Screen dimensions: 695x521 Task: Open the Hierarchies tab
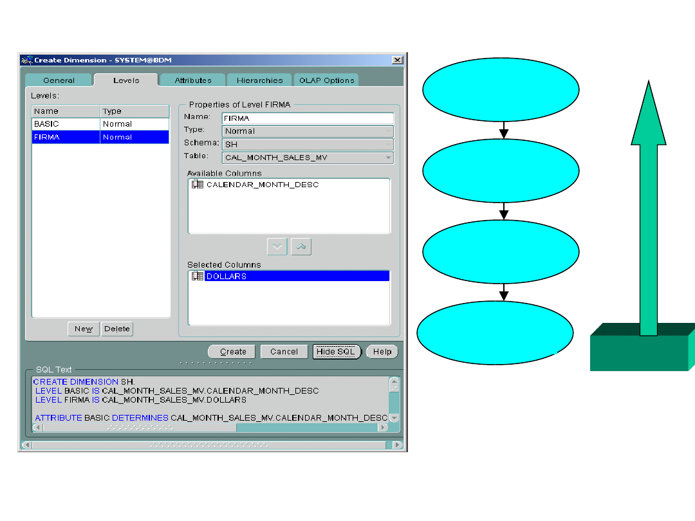pyautogui.click(x=259, y=80)
